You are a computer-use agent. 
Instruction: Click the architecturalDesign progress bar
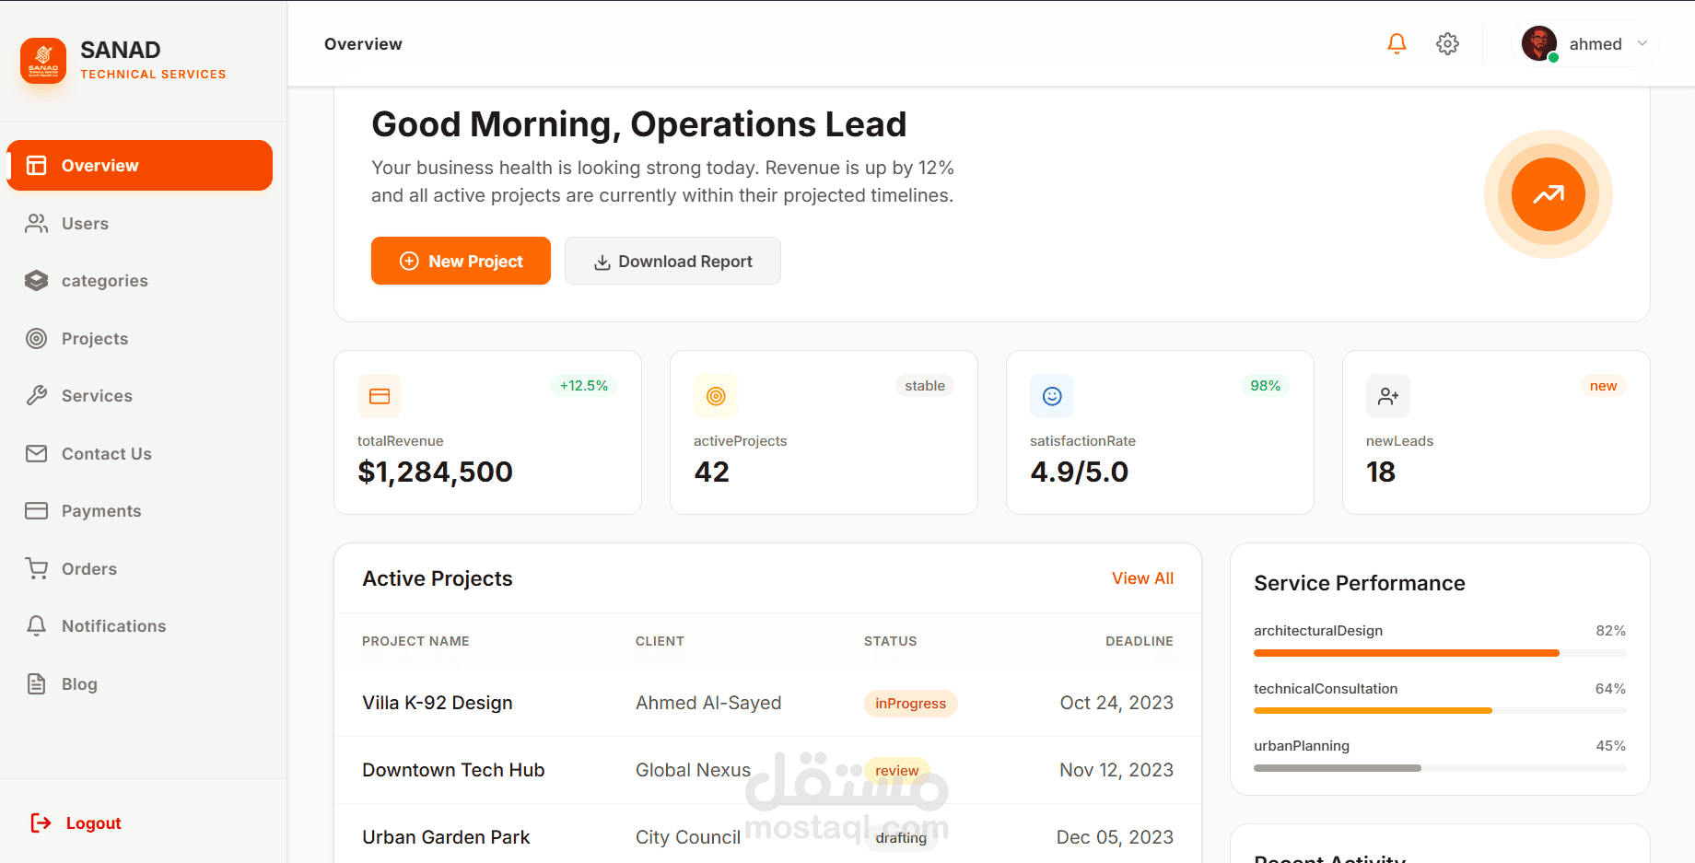tap(1440, 653)
